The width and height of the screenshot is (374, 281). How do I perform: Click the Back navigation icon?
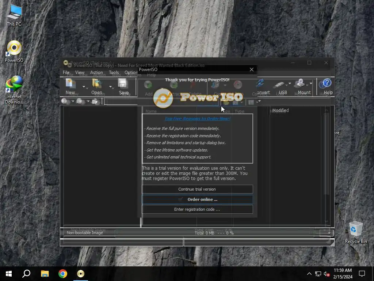[65, 101]
